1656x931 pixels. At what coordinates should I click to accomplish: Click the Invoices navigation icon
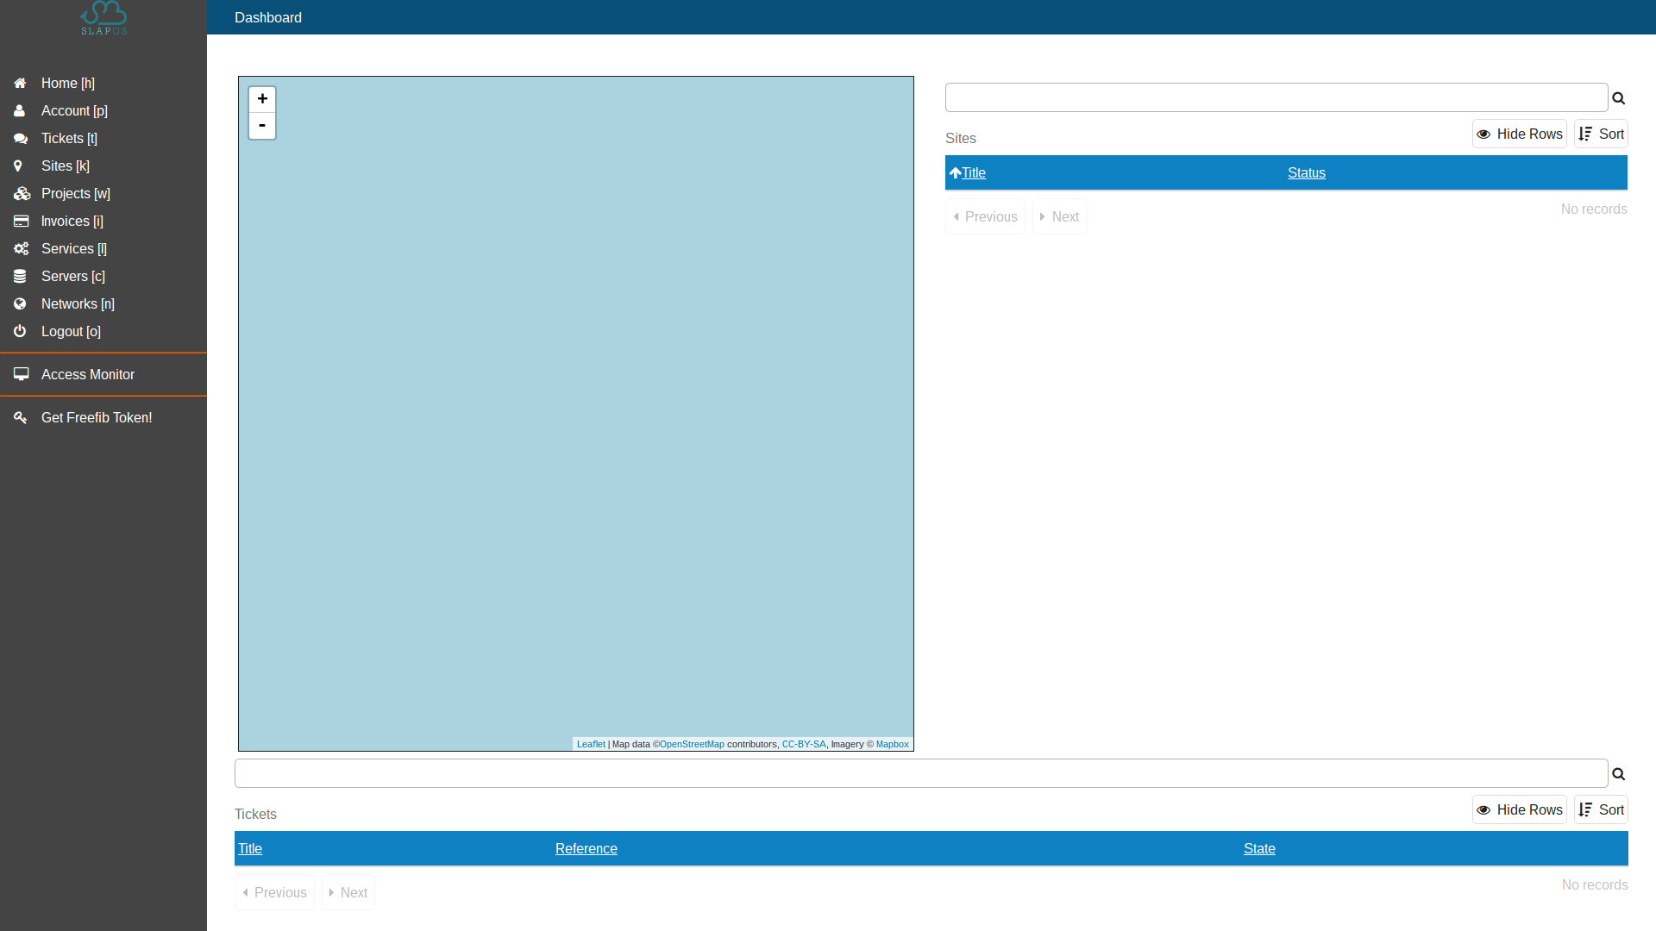tap(21, 221)
